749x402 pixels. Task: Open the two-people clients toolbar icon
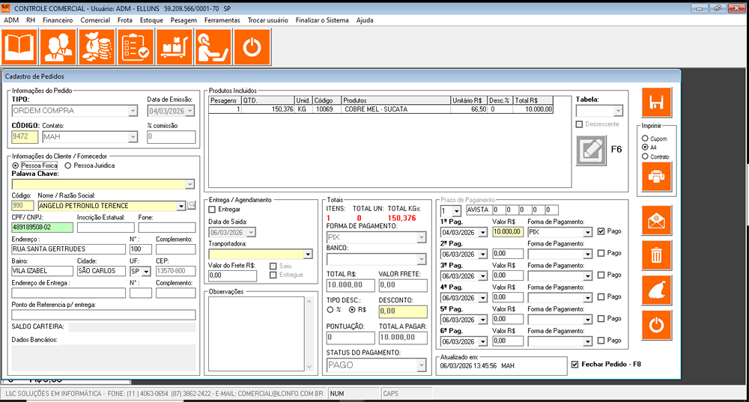coord(58,47)
